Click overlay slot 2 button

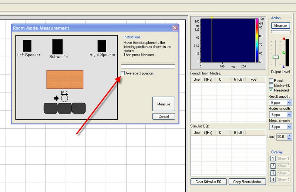(x=273, y=166)
